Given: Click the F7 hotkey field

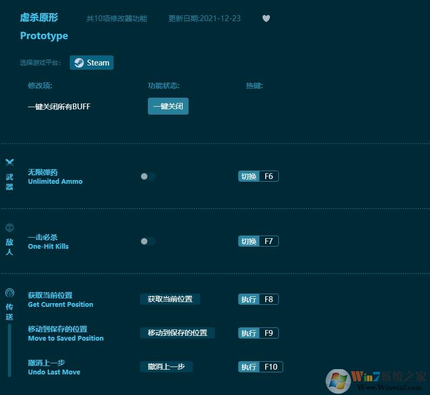Looking at the screenshot, I should [x=269, y=241].
